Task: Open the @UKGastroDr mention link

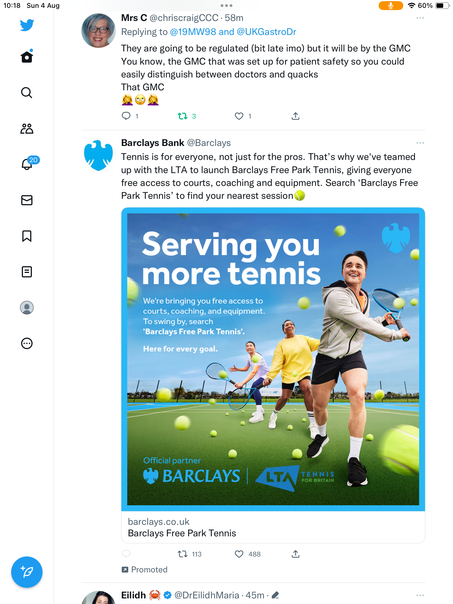Action: coord(266,32)
